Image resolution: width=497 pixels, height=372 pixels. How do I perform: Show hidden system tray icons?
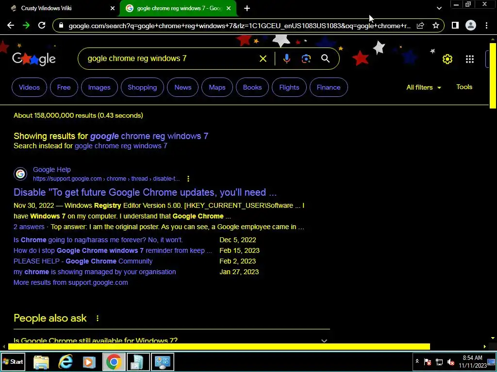coord(417,361)
